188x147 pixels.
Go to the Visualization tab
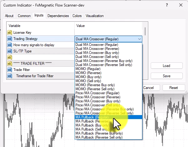[95, 16]
